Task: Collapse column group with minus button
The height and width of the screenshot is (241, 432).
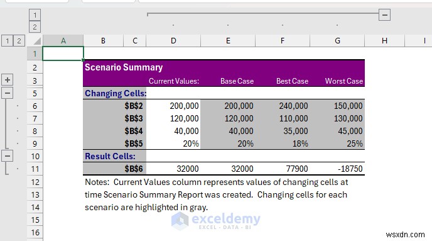Action: tap(385, 14)
